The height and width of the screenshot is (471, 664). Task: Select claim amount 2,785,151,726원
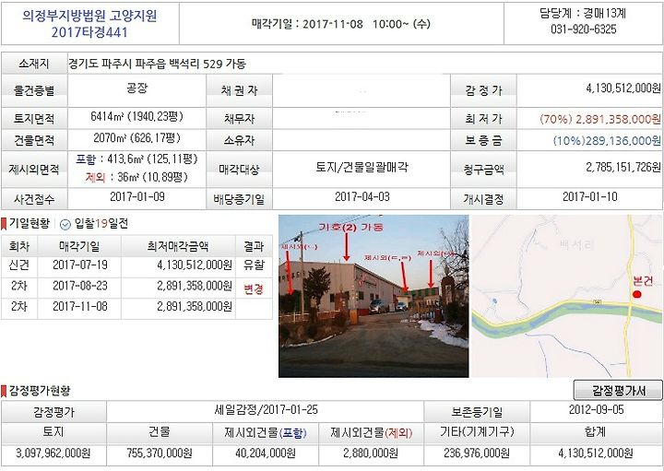tap(622, 167)
